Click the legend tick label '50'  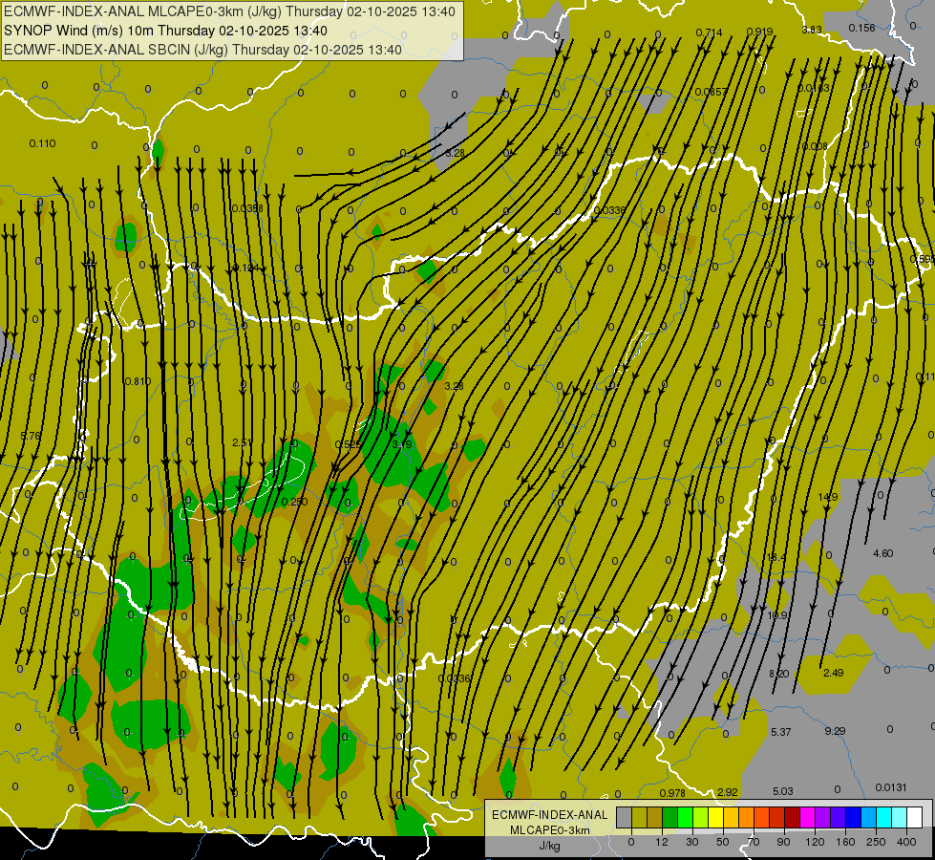point(723,842)
